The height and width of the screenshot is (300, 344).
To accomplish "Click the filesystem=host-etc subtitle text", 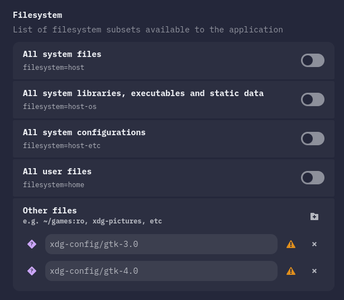I will point(61,146).
